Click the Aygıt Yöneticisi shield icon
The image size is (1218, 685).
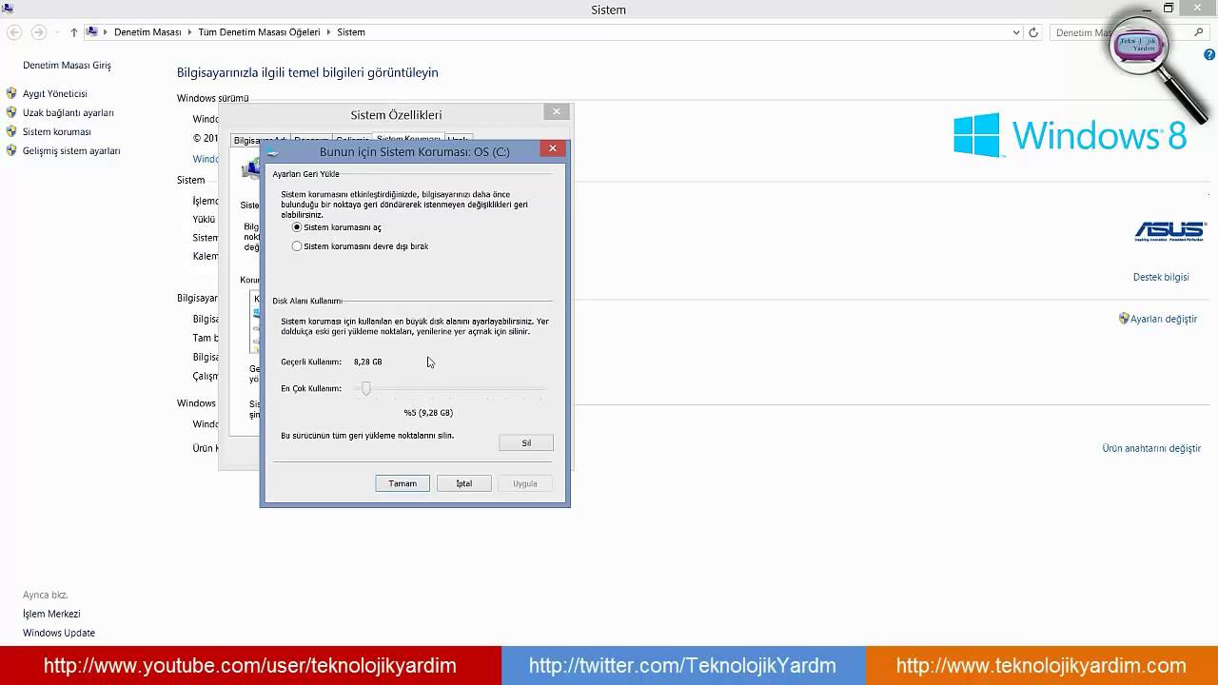click(x=11, y=93)
